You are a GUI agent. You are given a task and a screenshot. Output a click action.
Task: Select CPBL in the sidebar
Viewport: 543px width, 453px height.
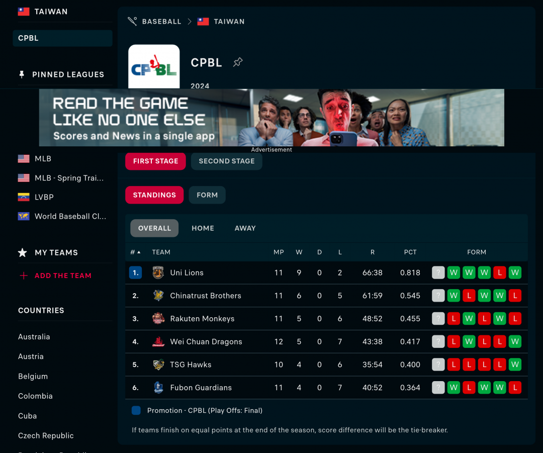(x=63, y=38)
